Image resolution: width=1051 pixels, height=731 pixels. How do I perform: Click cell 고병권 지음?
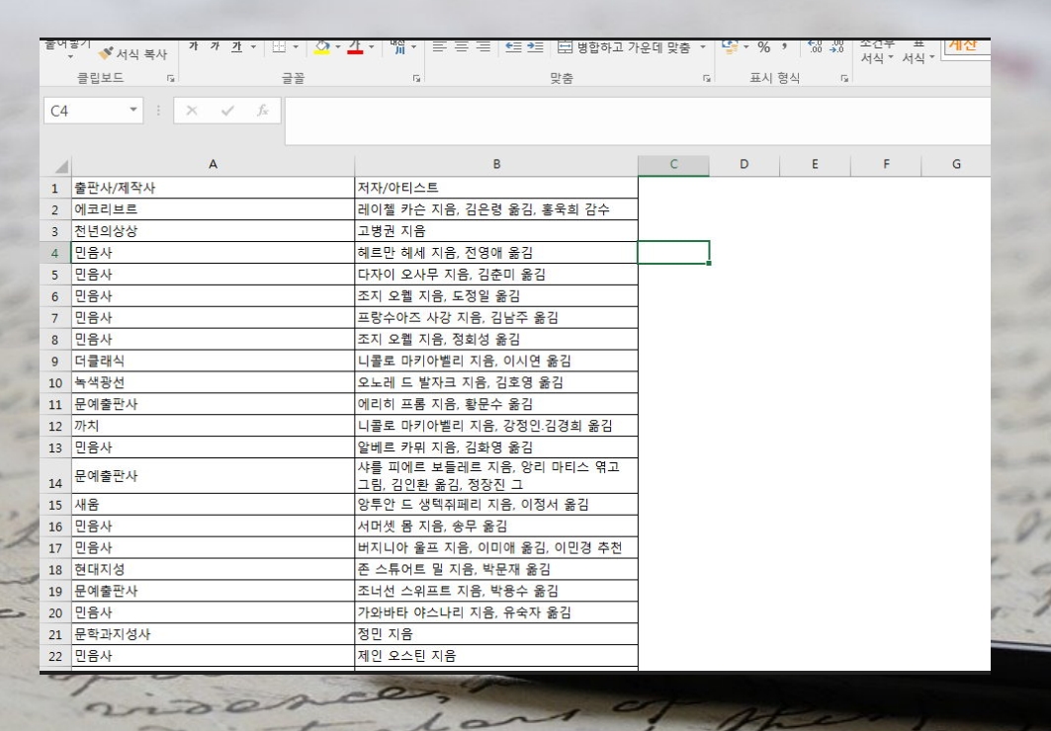[x=496, y=231]
